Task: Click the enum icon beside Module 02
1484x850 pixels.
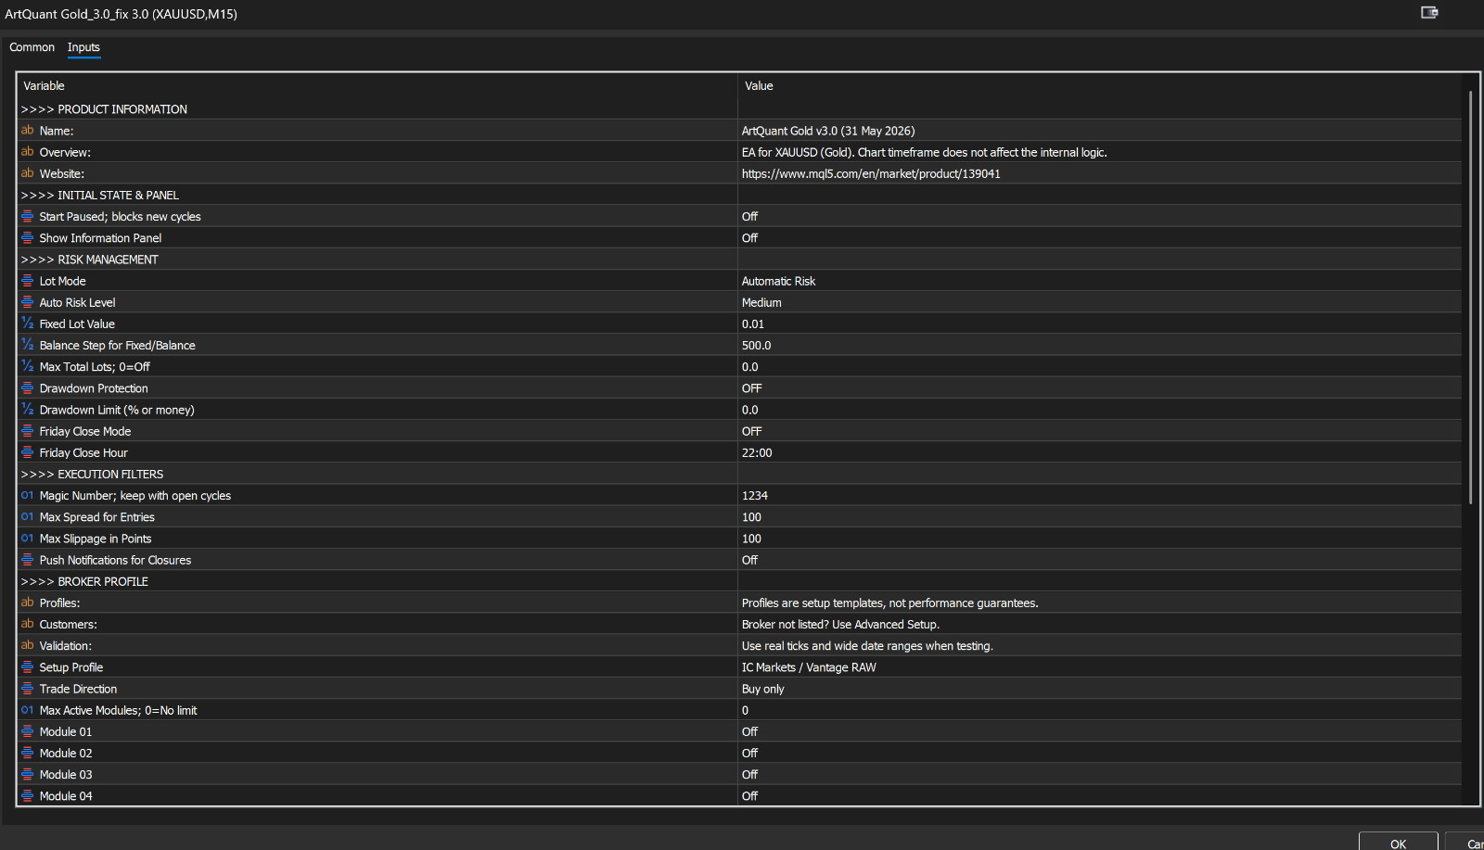Action: 27,753
